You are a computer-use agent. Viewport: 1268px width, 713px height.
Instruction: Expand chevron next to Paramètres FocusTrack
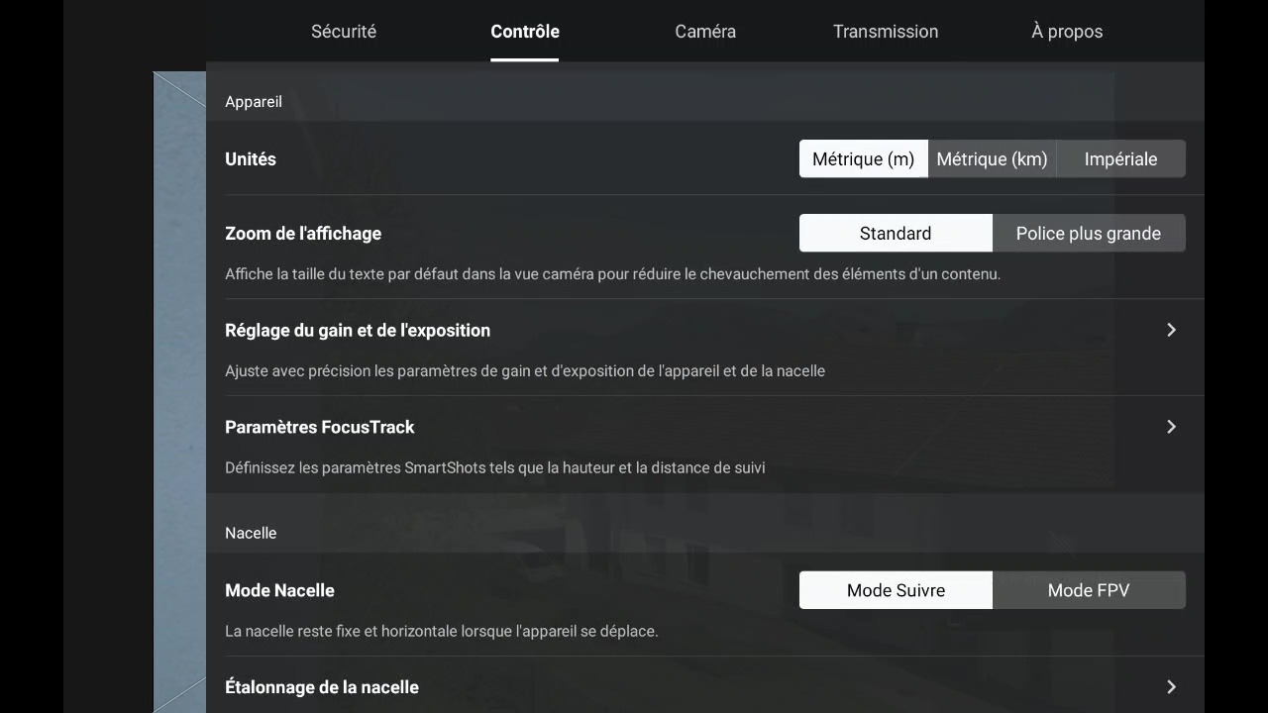[1171, 427]
